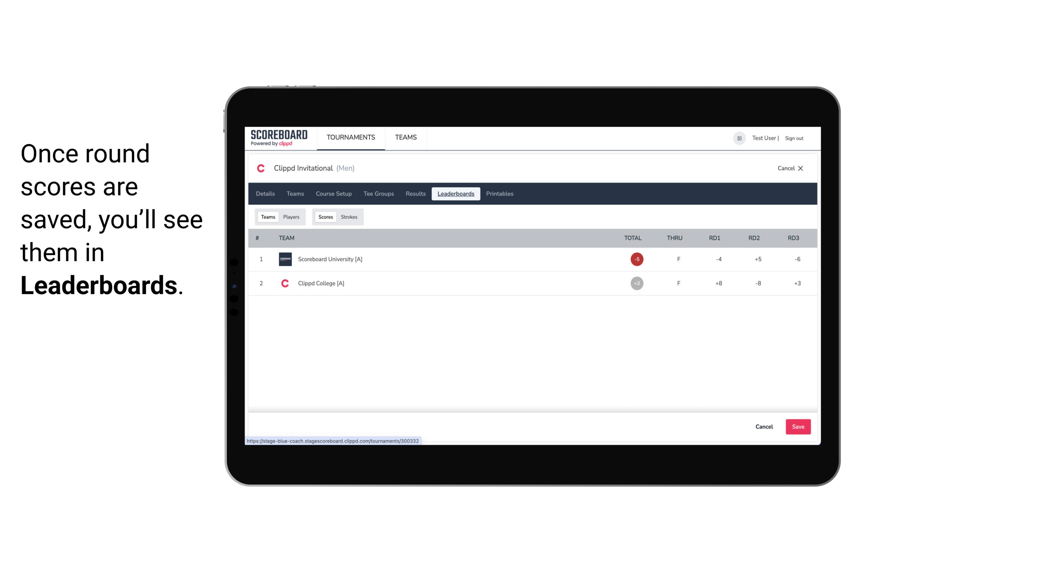Viewport: 1064px width, 572px height.
Task: Expand Scoreboard University row
Action: (x=329, y=258)
